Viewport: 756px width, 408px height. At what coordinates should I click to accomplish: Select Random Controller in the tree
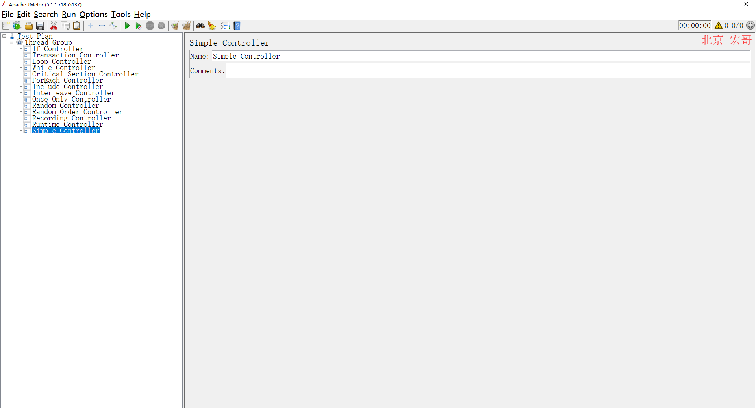tap(66, 105)
